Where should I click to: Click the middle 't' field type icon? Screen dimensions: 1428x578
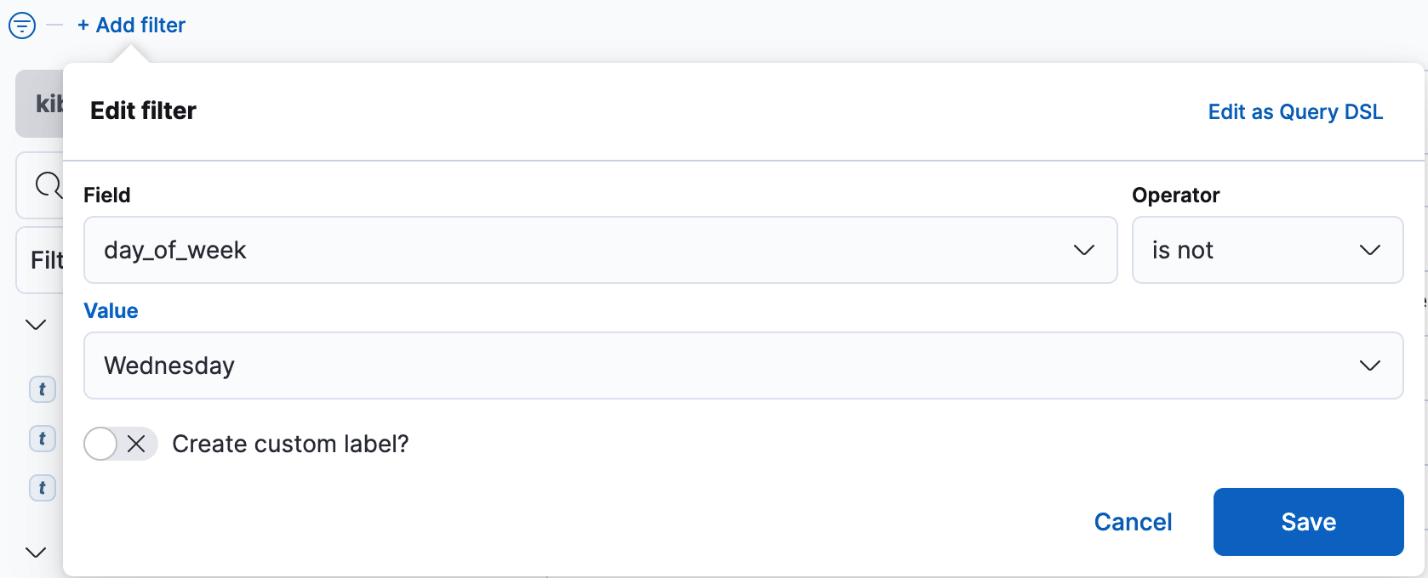42,439
